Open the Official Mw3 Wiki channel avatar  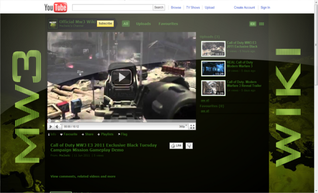pos(53,24)
